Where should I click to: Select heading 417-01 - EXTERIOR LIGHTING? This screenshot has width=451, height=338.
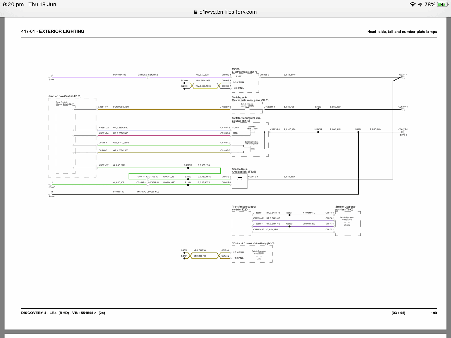tap(53, 31)
